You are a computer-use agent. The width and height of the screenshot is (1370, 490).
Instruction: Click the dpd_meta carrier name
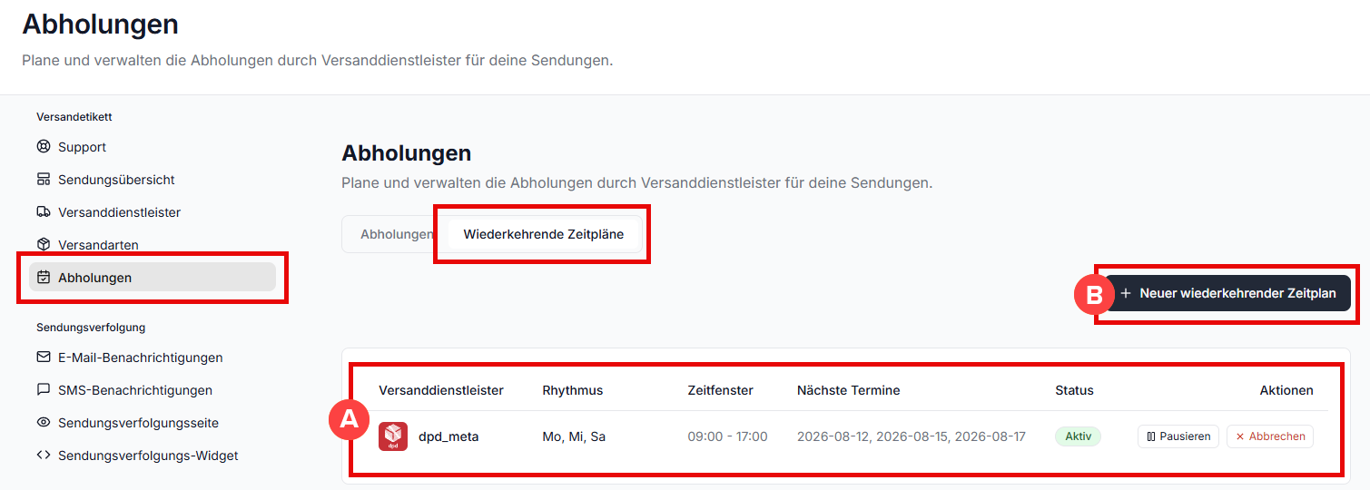[448, 436]
